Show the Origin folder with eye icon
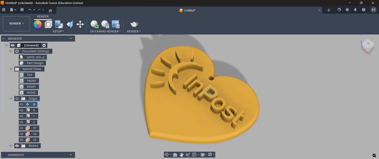The width and height of the screenshot is (379, 159). pyautogui.click(x=17, y=99)
